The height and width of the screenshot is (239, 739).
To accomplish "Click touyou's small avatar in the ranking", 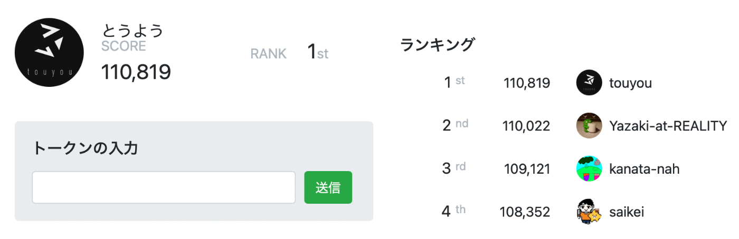I will tap(589, 83).
